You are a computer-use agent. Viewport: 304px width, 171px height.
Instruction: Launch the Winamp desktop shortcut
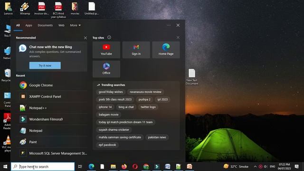click(x=25, y=9)
